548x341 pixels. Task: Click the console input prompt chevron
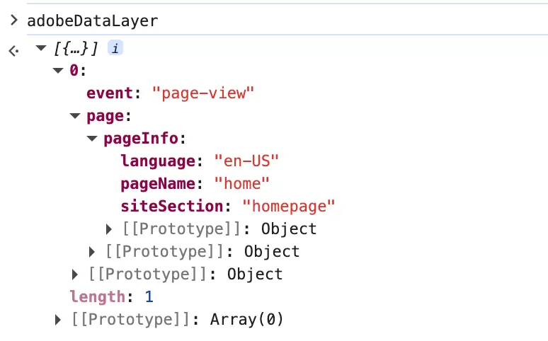click(14, 21)
